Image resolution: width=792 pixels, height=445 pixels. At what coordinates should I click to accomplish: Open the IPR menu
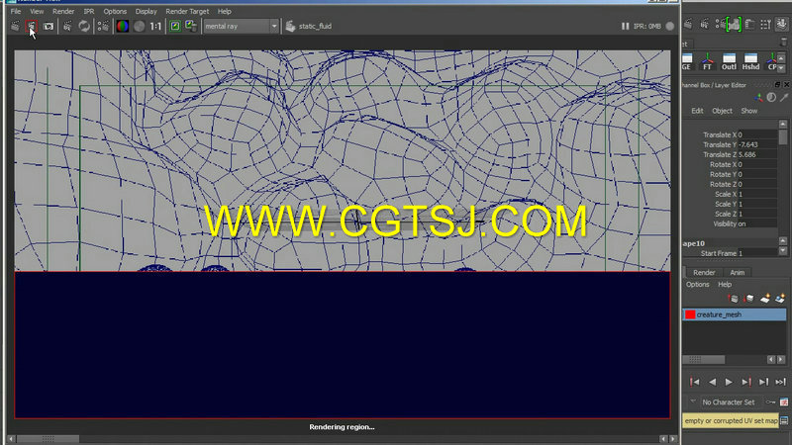point(89,11)
